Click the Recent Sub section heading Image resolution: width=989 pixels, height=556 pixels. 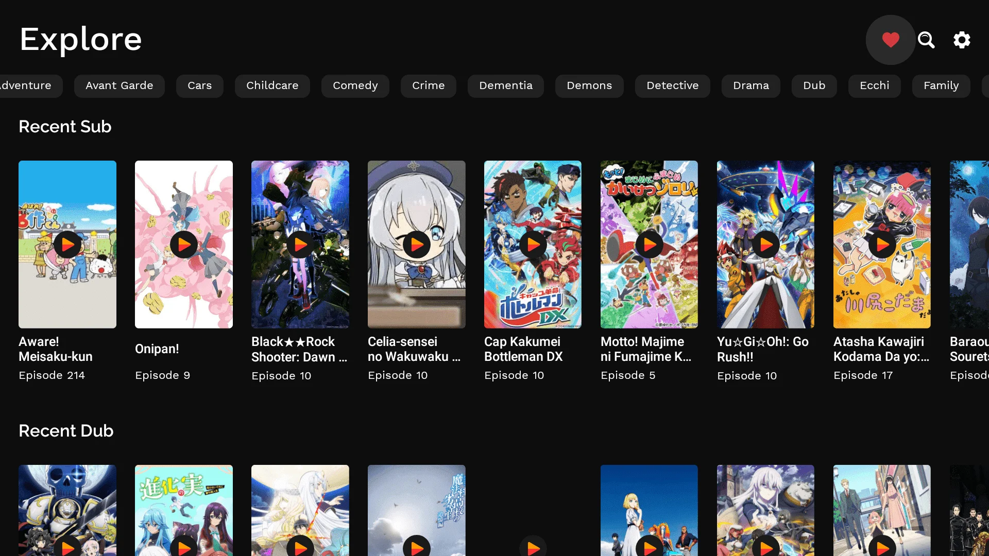65,127
